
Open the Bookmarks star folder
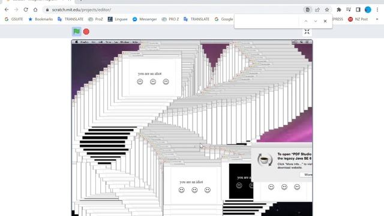tap(40, 19)
